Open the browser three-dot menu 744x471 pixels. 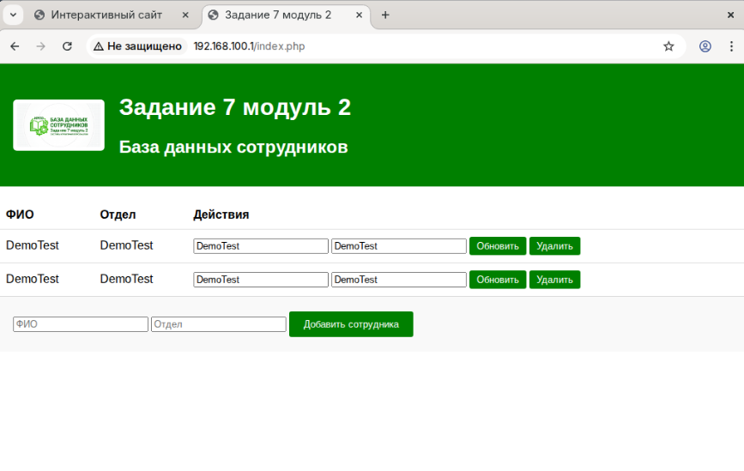coord(731,46)
